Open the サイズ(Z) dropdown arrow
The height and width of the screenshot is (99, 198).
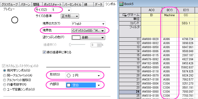click(x=69, y=10)
